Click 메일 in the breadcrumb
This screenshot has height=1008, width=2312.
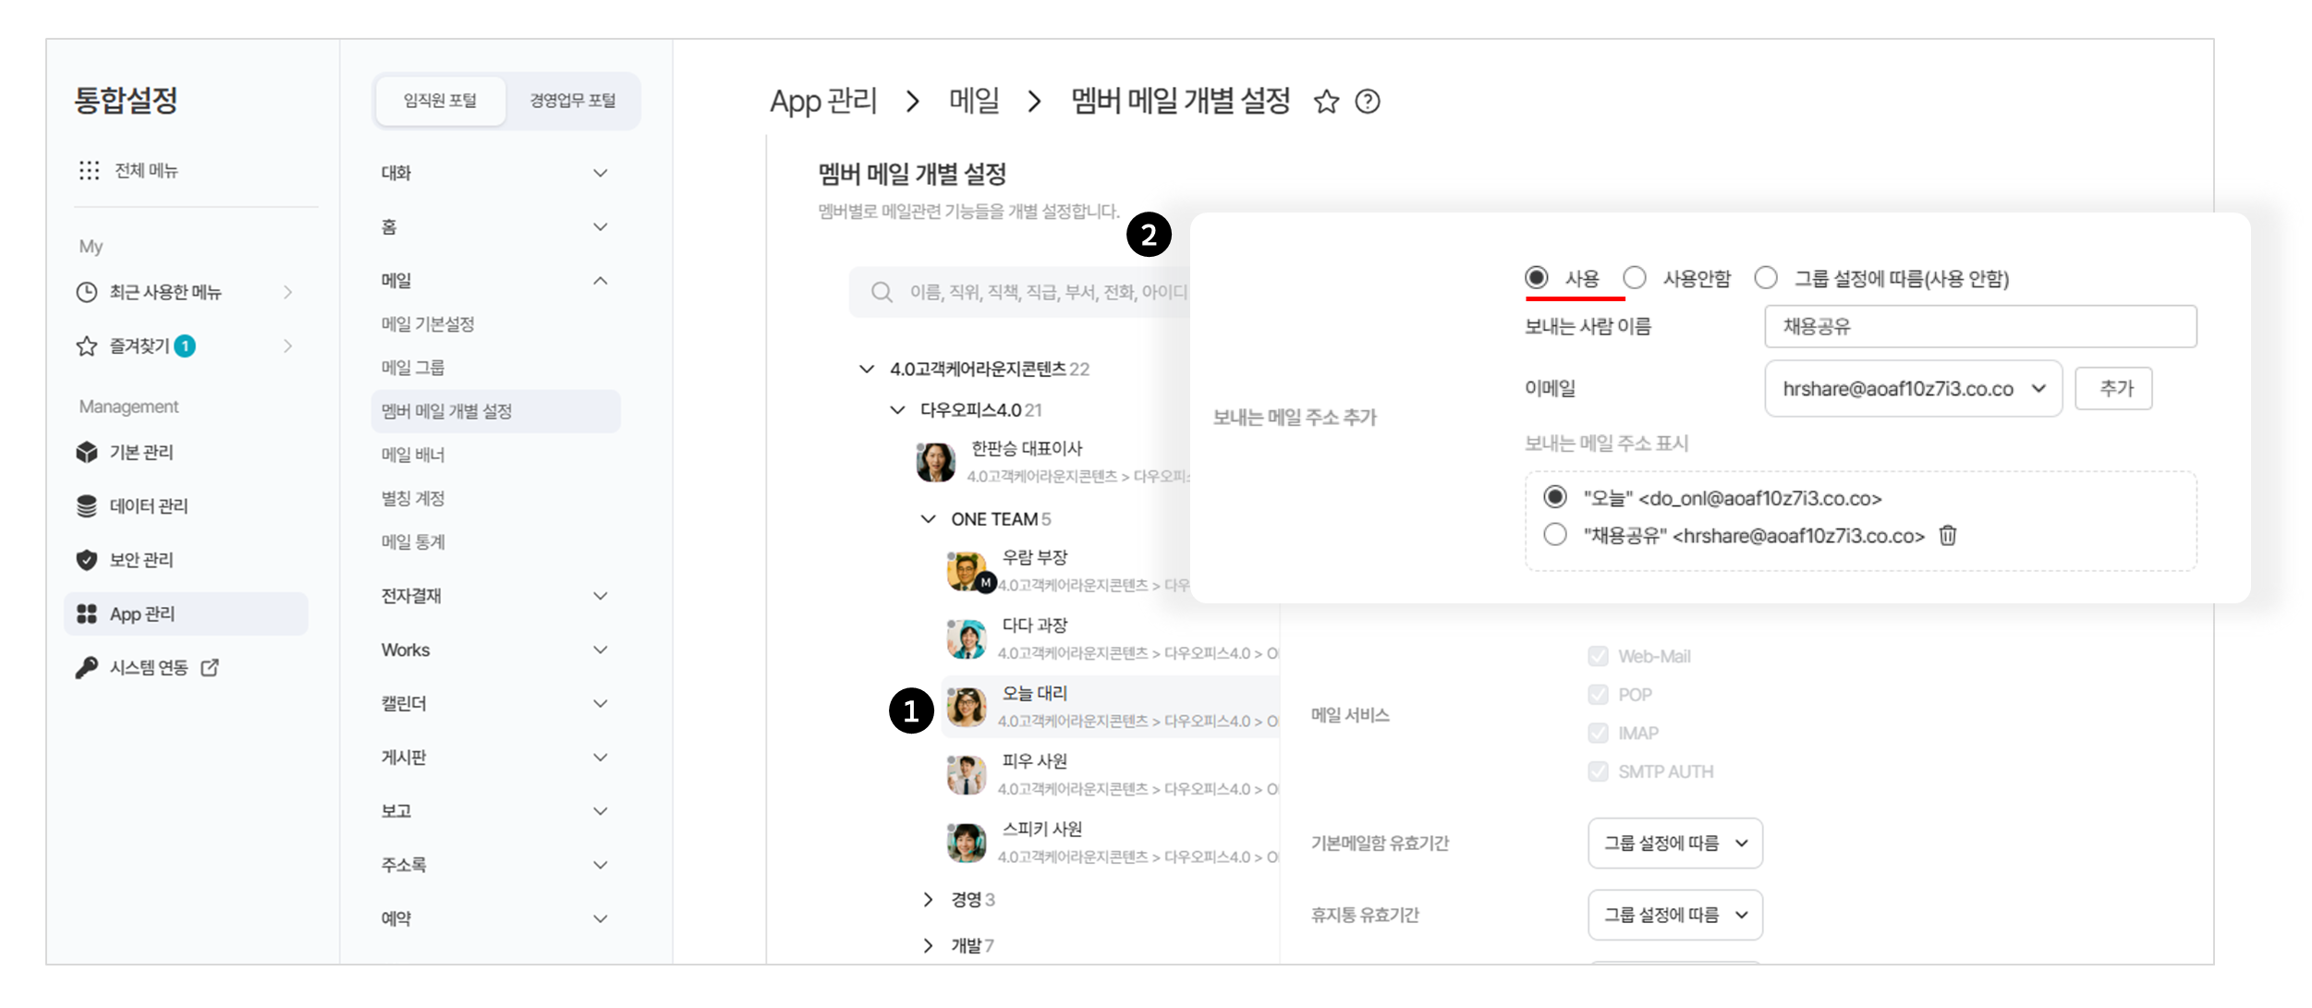click(x=974, y=101)
